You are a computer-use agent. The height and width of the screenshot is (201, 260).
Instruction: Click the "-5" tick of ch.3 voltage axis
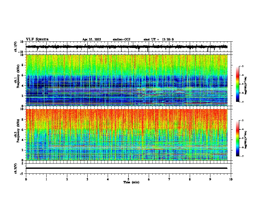click(x=22, y=174)
